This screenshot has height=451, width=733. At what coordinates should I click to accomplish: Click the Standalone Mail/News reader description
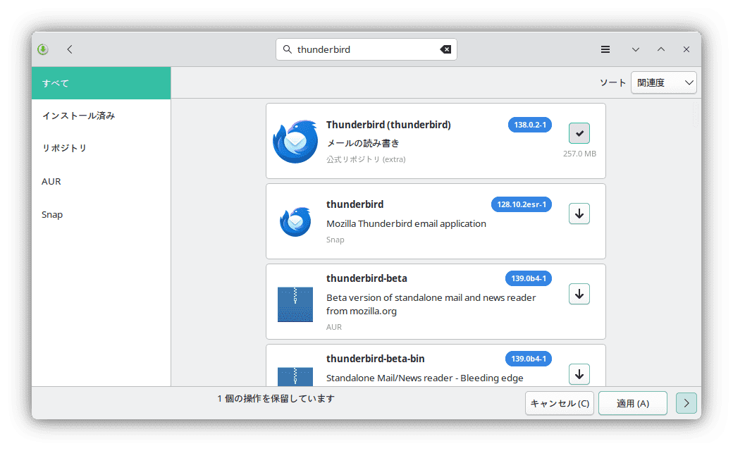tap(424, 378)
